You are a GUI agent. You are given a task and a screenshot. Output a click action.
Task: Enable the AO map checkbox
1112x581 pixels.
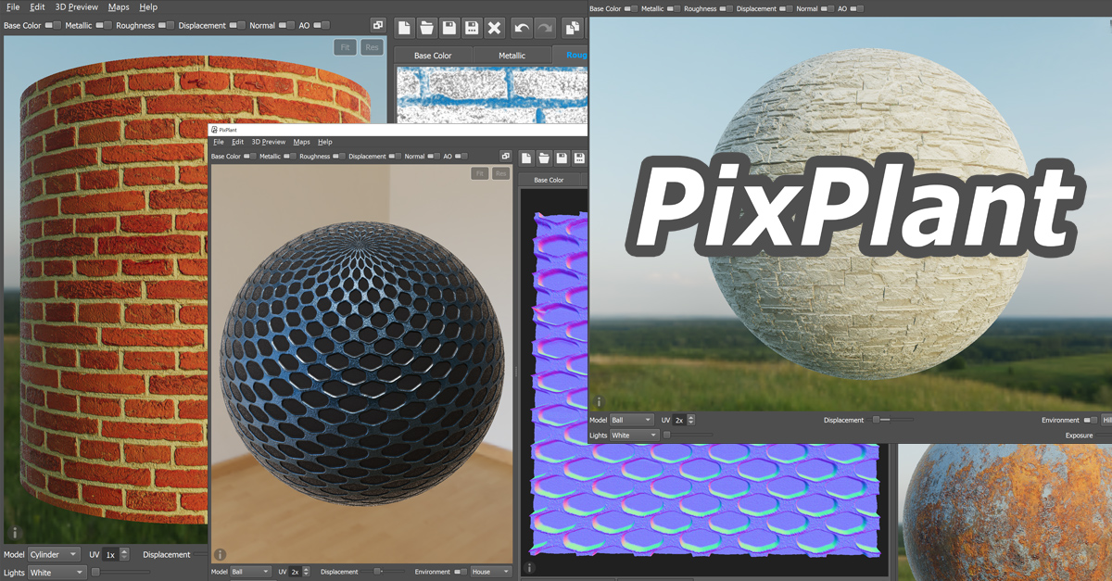coord(320,24)
